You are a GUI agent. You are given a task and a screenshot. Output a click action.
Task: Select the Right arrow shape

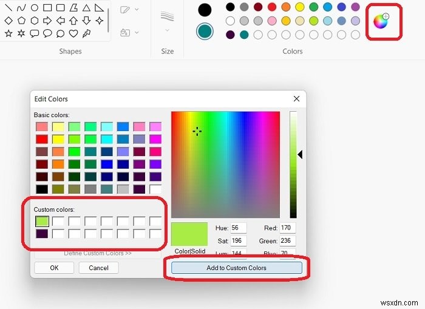[47, 21]
